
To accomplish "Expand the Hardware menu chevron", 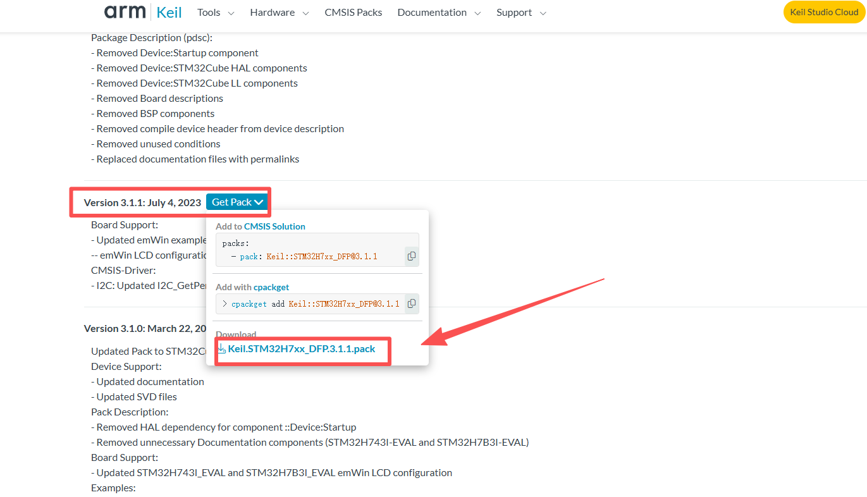I will click(x=305, y=13).
